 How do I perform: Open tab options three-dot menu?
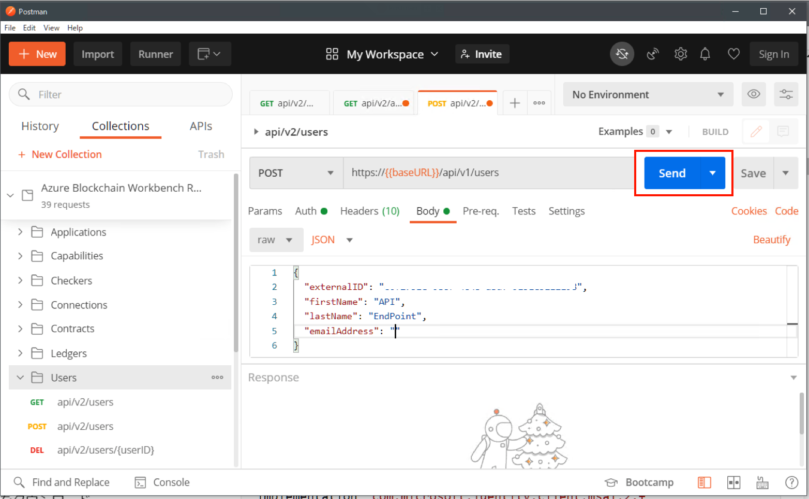click(x=539, y=103)
